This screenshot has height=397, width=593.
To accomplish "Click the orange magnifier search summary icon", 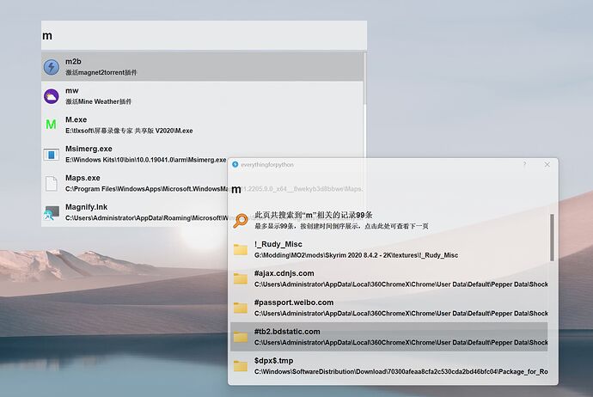I will click(241, 221).
